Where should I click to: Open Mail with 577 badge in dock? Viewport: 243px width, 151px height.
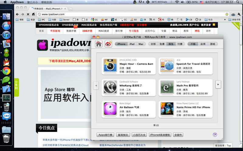coord(6,44)
